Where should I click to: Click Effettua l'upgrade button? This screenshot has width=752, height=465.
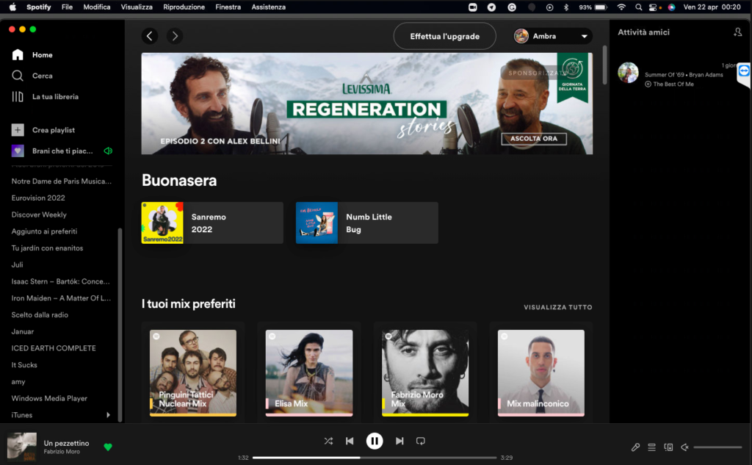tap(444, 36)
